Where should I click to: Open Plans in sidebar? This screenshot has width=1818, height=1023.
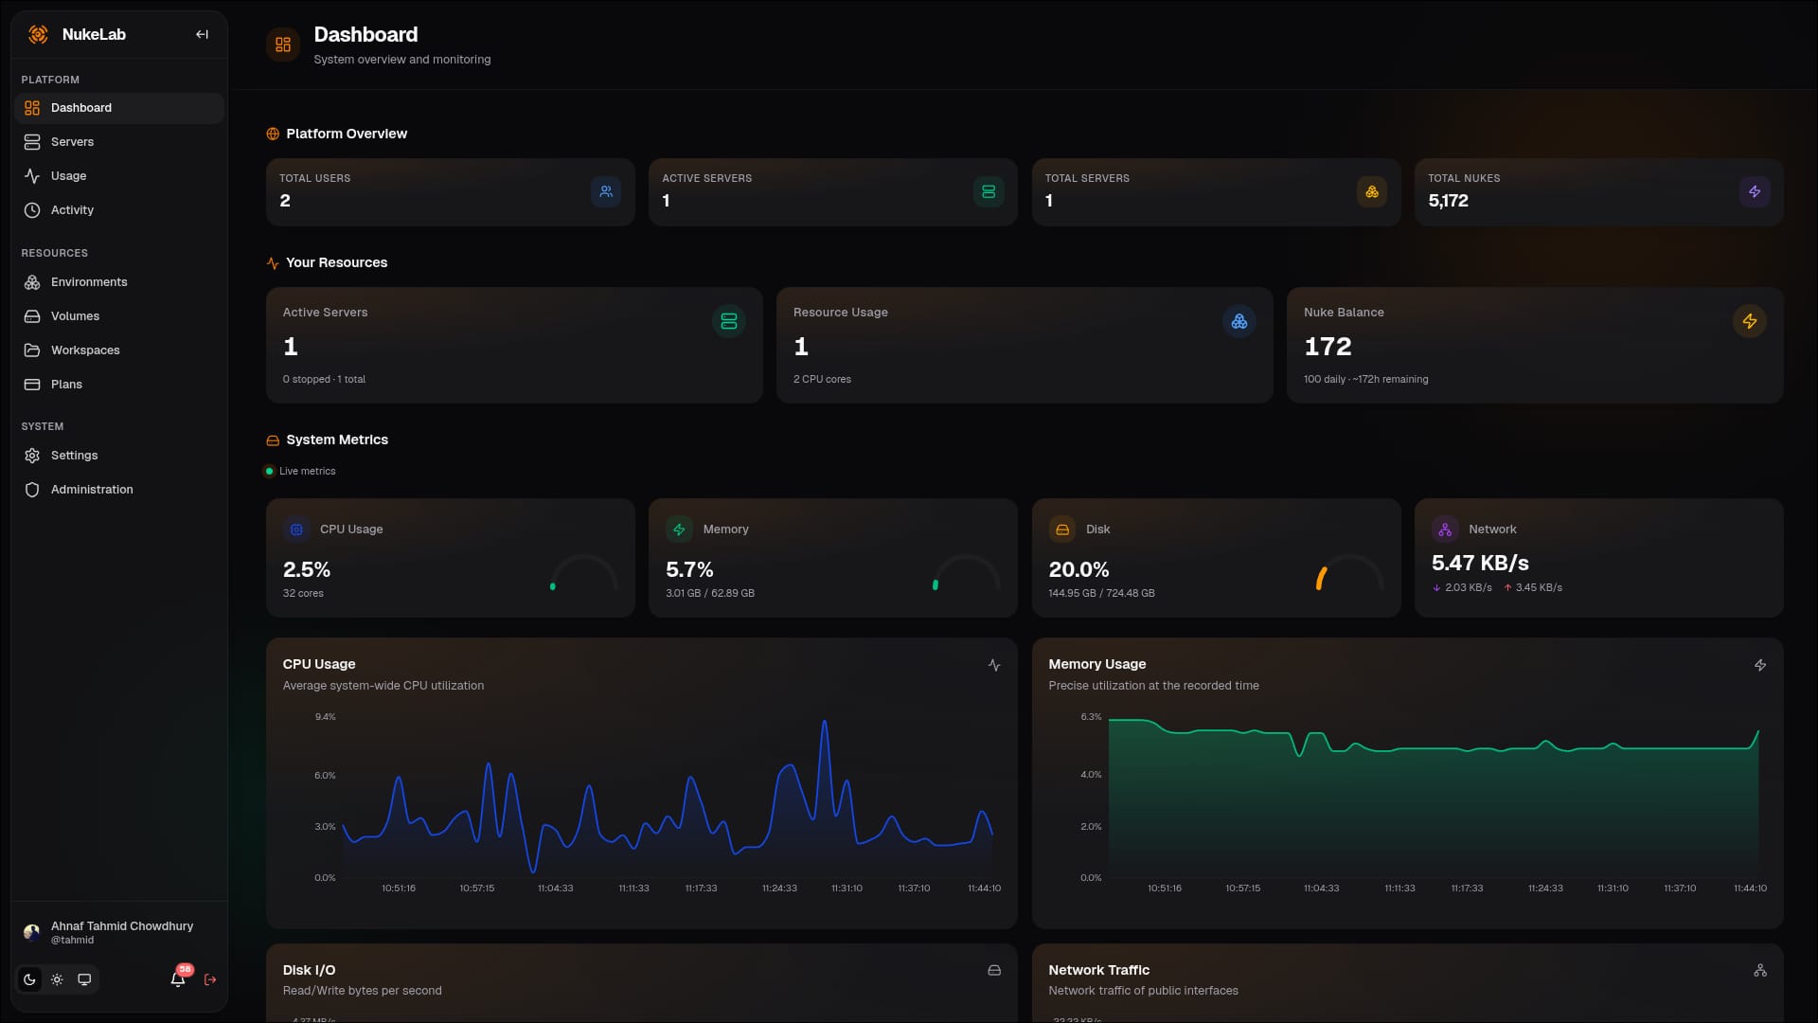pyautogui.click(x=119, y=385)
